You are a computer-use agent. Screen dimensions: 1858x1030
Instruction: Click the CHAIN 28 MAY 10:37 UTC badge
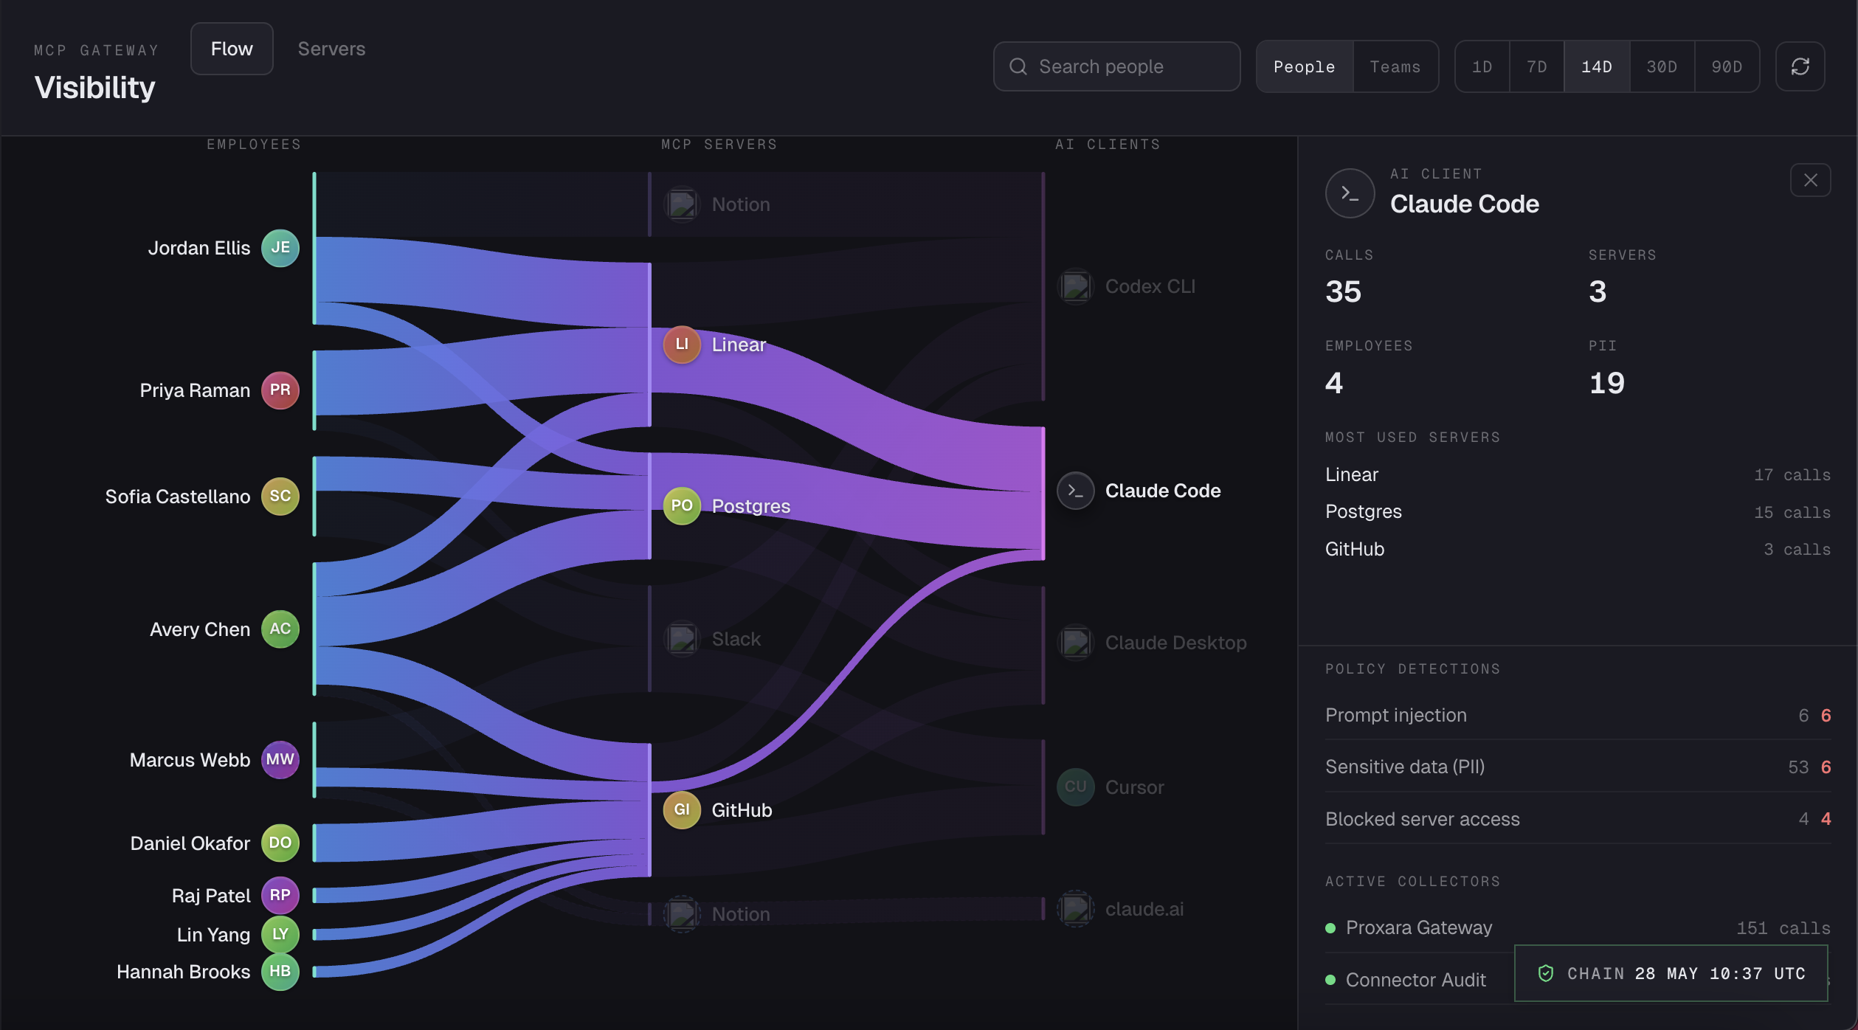(x=1671, y=973)
